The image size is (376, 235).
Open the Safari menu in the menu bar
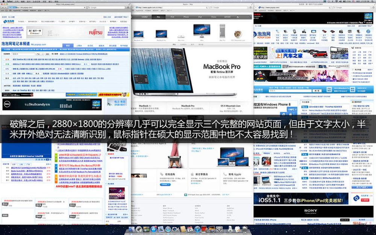[x=10, y=1]
